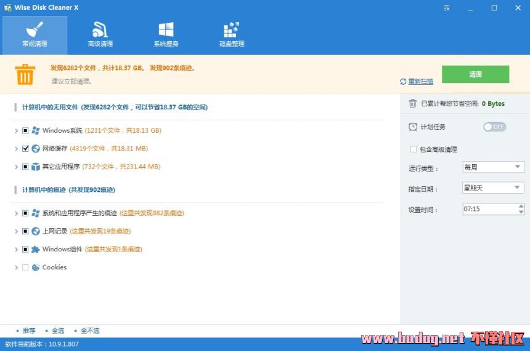The width and height of the screenshot is (530, 351).
Task: Uncheck the 网络缓存 checkbox
Action: (x=25, y=149)
